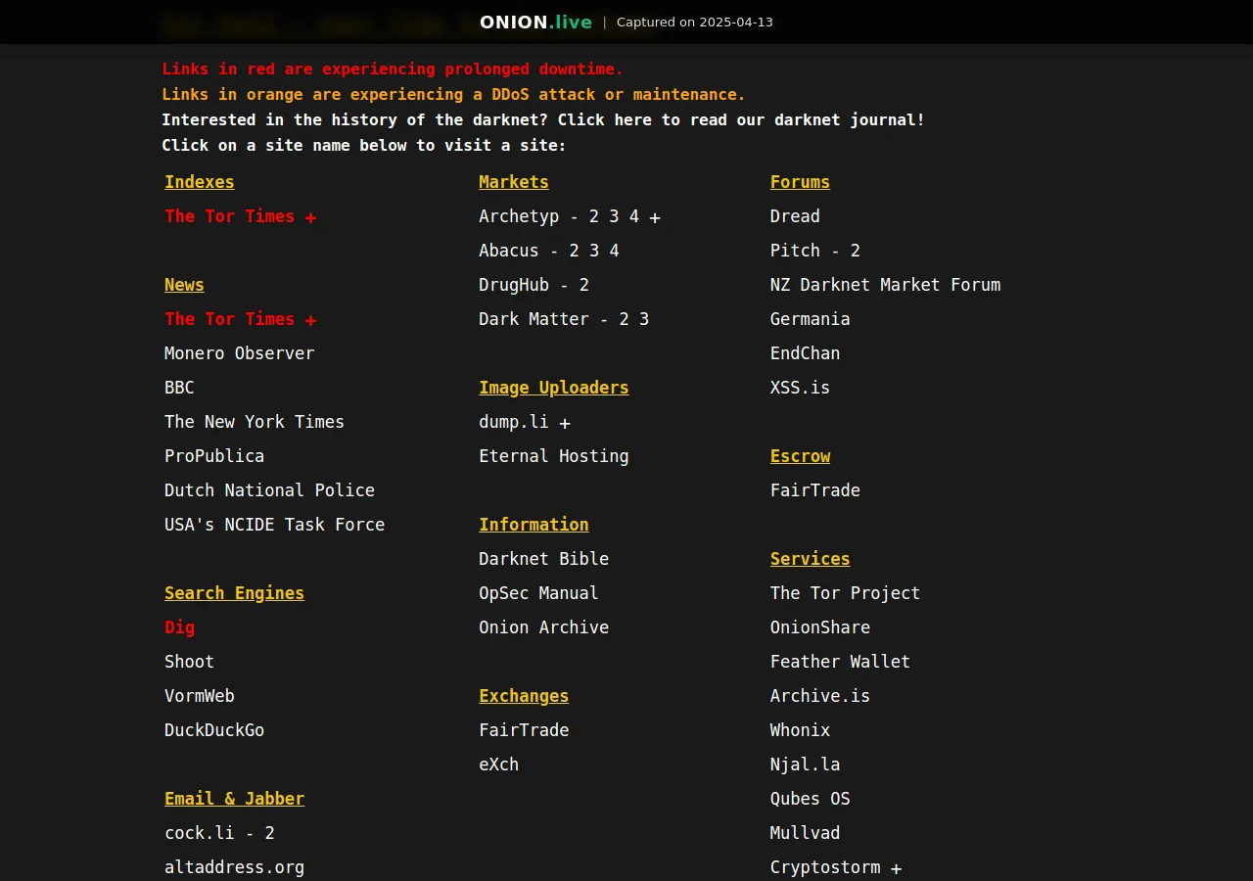Screen dimensions: 1253x881
Task: Open Archetyp mirror 3
Action: 614,216
